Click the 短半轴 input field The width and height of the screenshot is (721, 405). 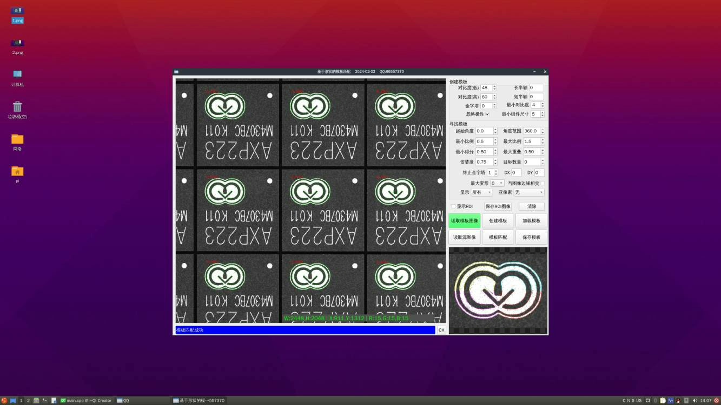537,97
